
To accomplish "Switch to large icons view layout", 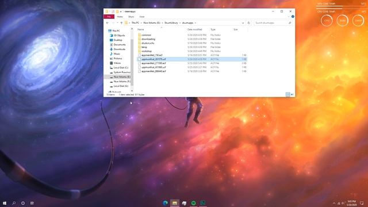I will [x=292, y=94].
